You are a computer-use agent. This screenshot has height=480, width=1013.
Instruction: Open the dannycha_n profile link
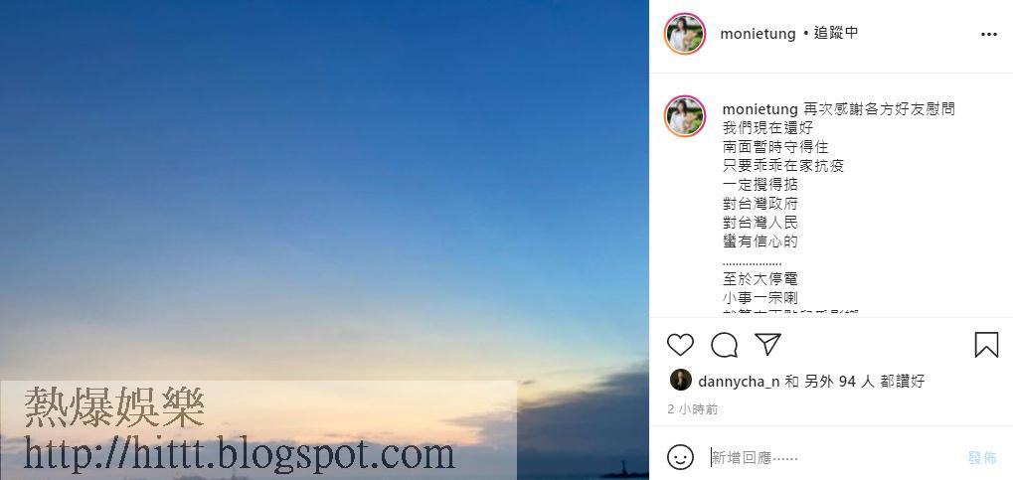tap(739, 382)
